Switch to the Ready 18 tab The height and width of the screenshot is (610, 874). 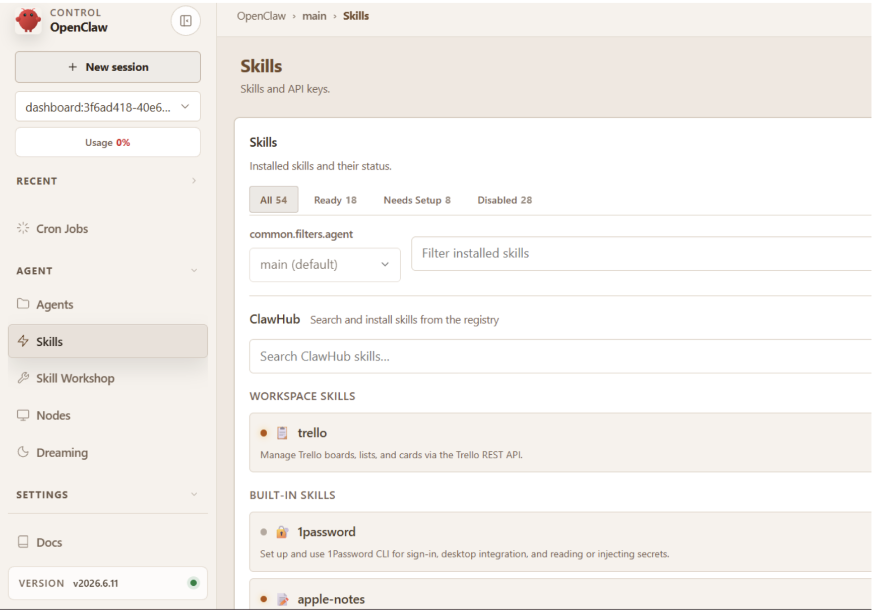(x=335, y=200)
